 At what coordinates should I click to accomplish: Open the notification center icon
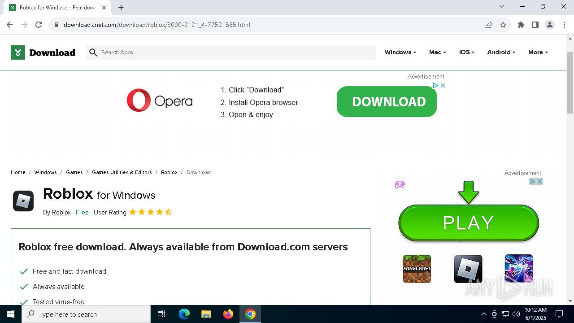[559, 314]
